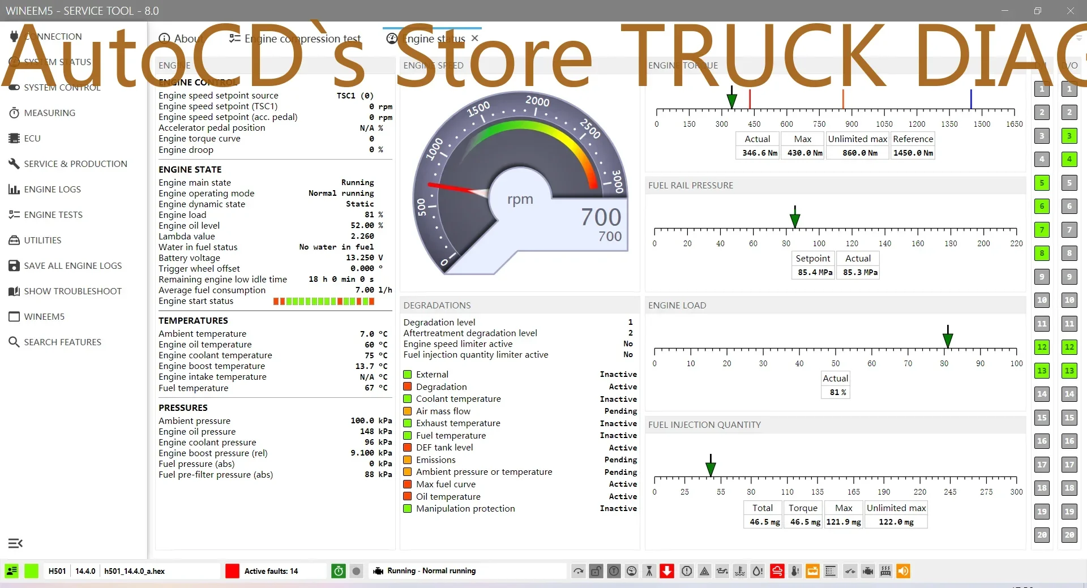Toggle the padlock icon in status bar
Image resolution: width=1087 pixels, height=588 pixels.
pyautogui.click(x=596, y=571)
